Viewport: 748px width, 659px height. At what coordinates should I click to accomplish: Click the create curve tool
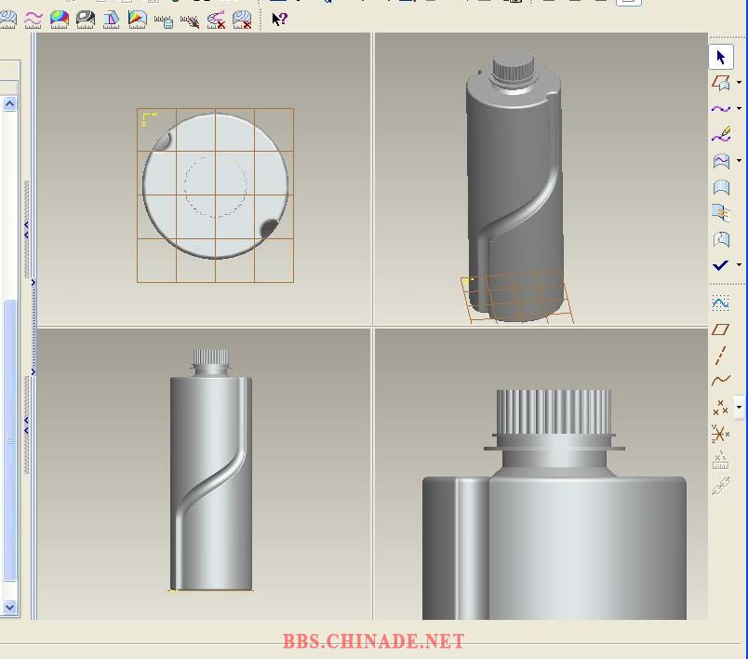pos(720,109)
